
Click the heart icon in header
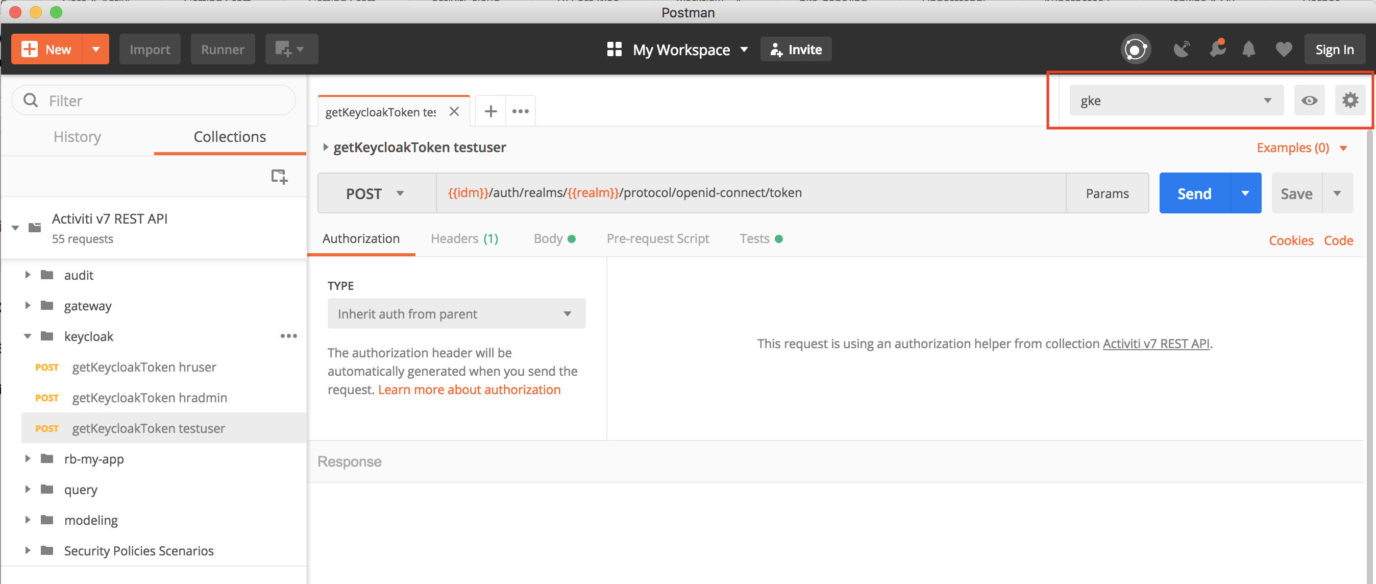1284,50
